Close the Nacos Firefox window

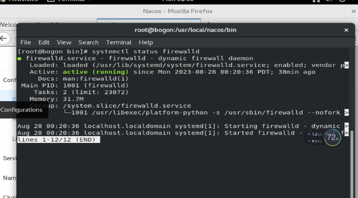[x=353, y=11]
